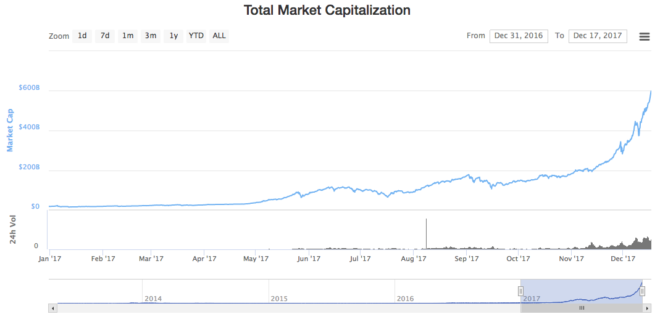The image size is (668, 322).
Task: Set zoom range to 1d
Action: click(82, 36)
